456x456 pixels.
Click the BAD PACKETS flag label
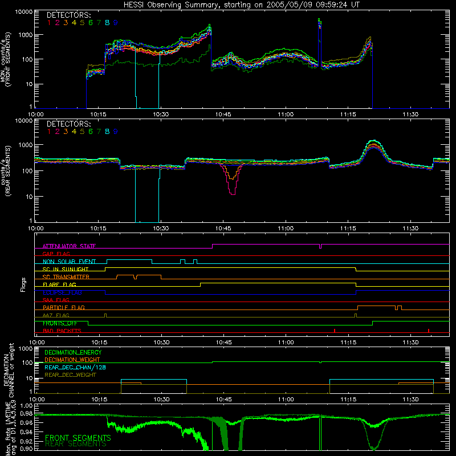point(62,331)
